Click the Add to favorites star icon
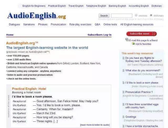Image resolution: width=168 pixels, height=128 pixels. pyautogui.click(x=133, y=43)
